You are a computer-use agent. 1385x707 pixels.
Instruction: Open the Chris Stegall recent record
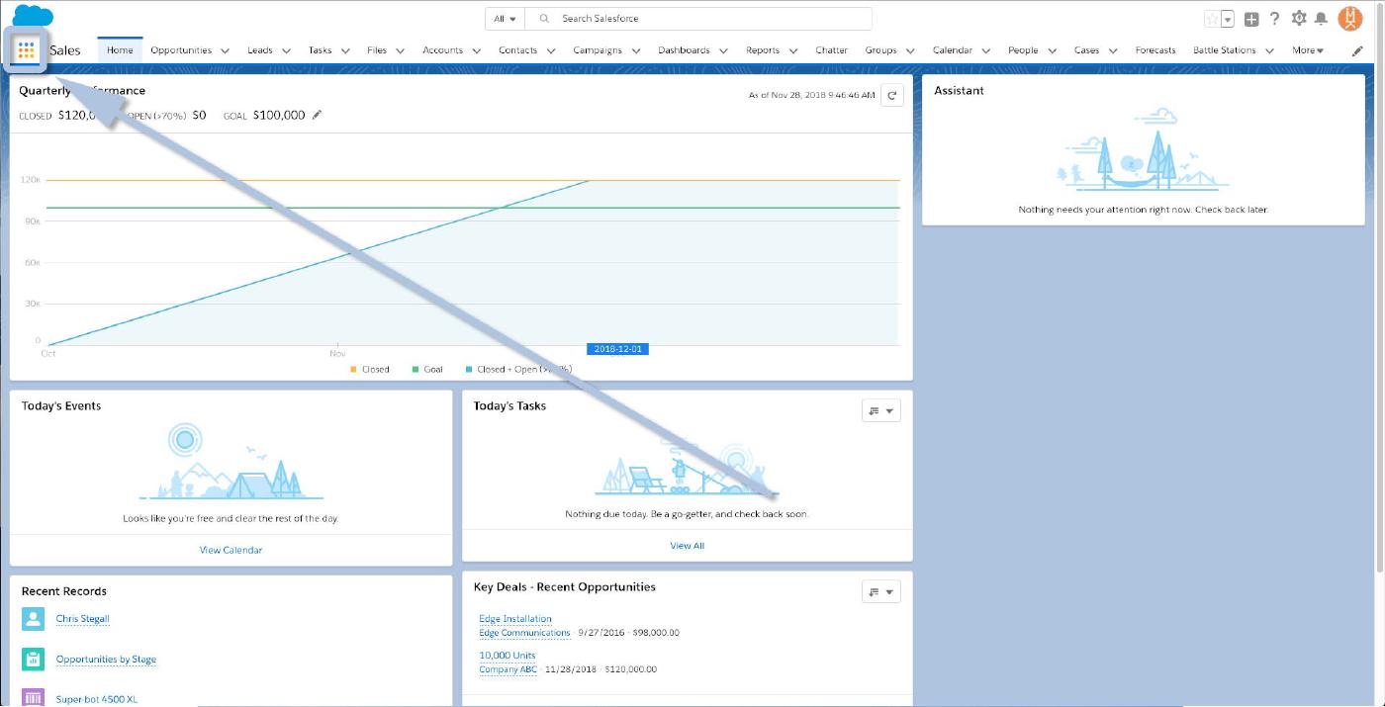82,619
